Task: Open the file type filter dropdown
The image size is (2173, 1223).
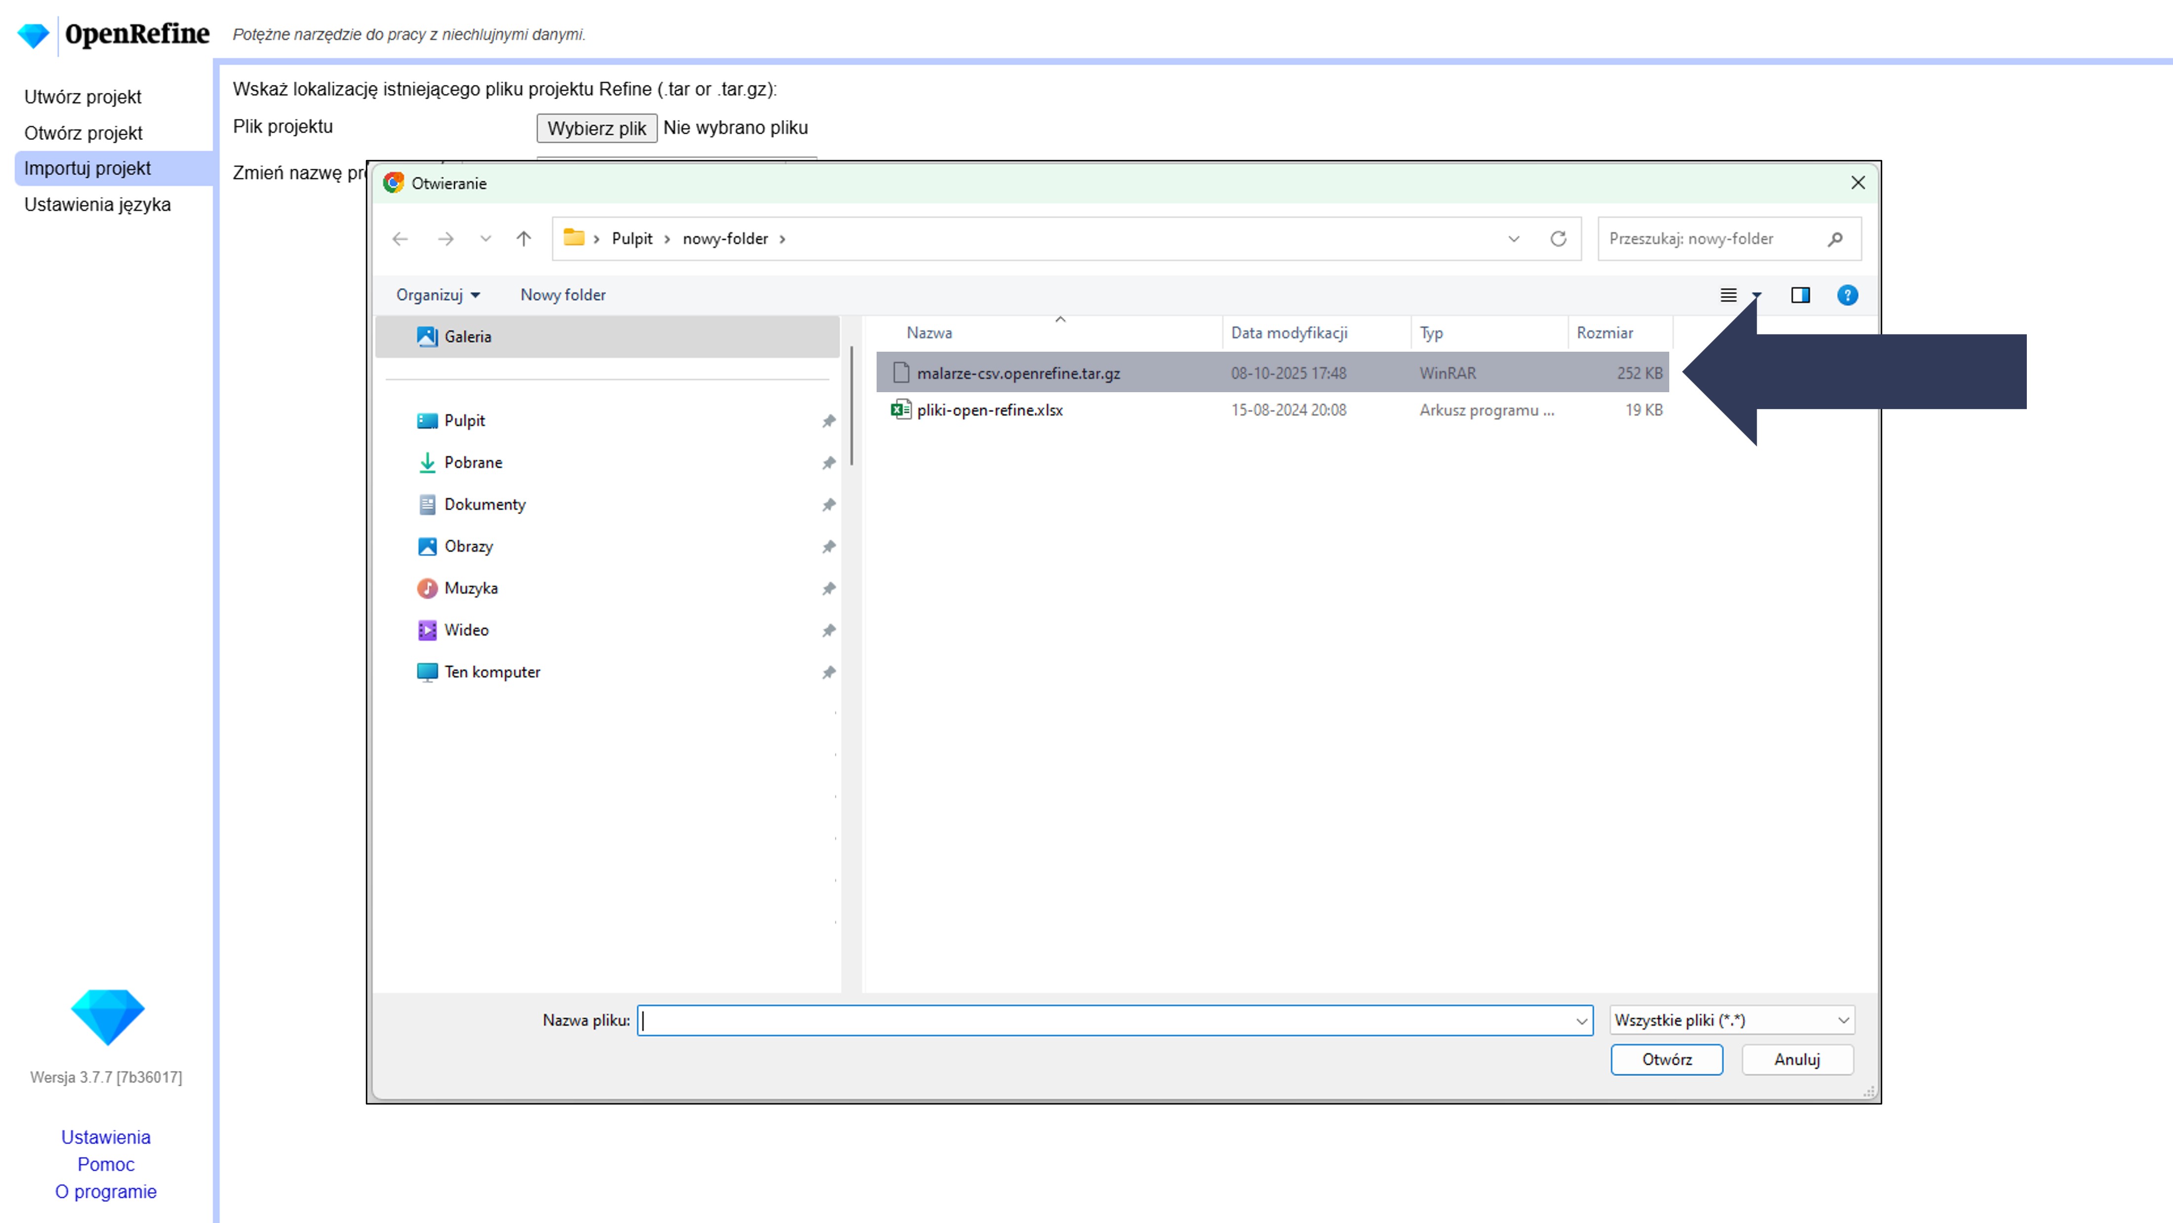Action: click(1731, 1019)
